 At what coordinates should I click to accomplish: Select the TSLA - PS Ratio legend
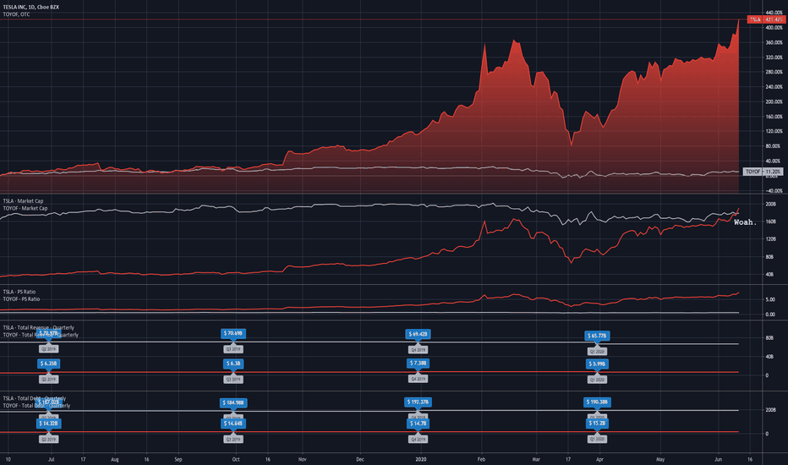pos(19,292)
